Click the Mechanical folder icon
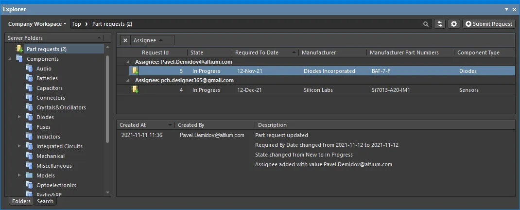 (29, 156)
